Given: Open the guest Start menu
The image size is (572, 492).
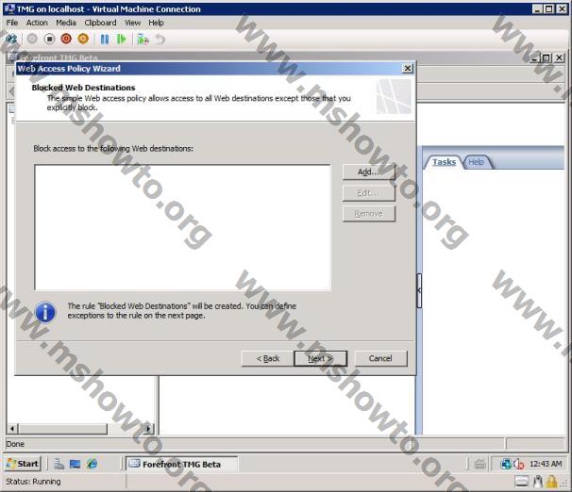Looking at the screenshot, I should pyautogui.click(x=23, y=464).
